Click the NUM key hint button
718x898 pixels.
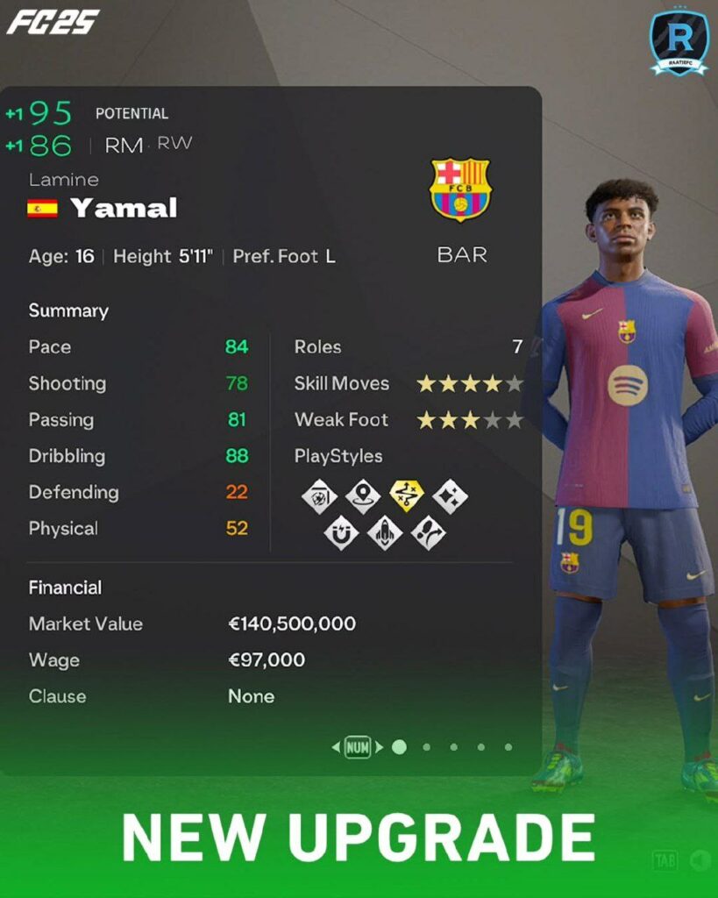pyautogui.click(x=358, y=747)
